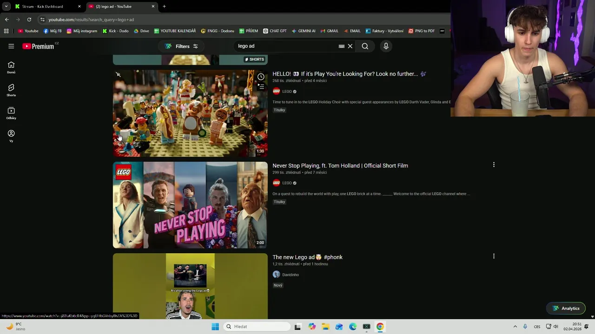Viewport: 595px width, 334px height.
Task: Go back in browser
Action: point(7,19)
